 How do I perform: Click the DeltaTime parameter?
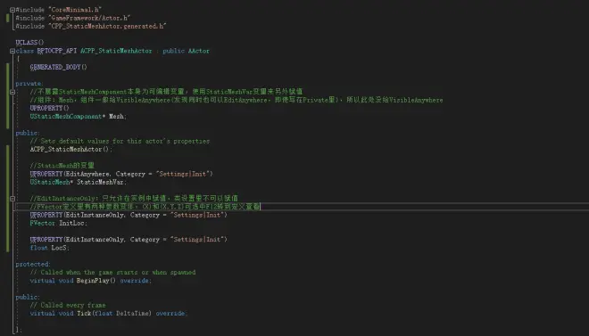(133, 313)
